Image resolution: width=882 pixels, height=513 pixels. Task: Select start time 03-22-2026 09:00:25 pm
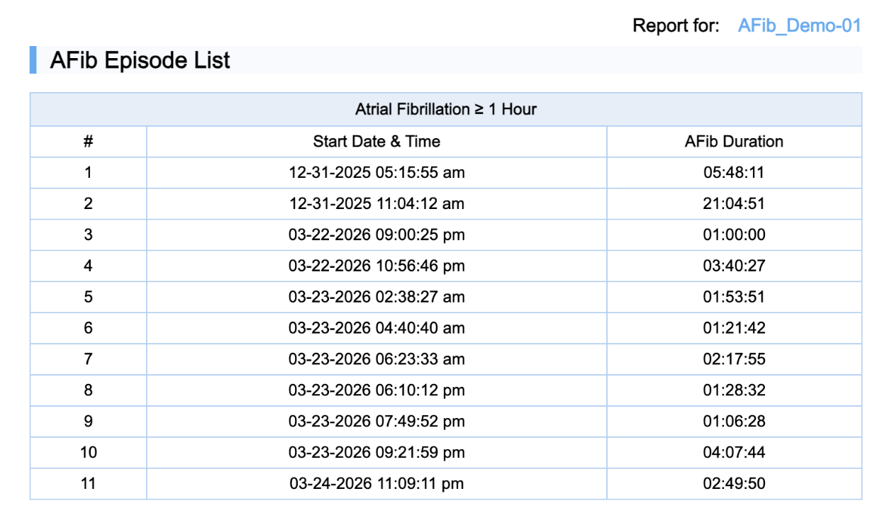(376, 235)
